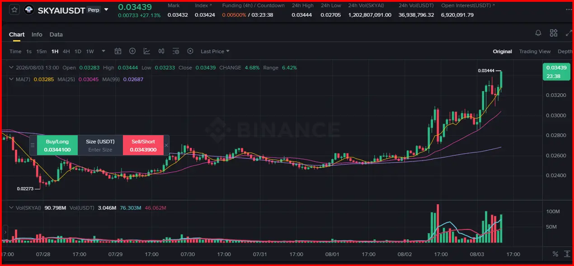Viewport: 574px width, 266px height.
Task: Switch to the Trading View chart
Action: [x=535, y=51]
